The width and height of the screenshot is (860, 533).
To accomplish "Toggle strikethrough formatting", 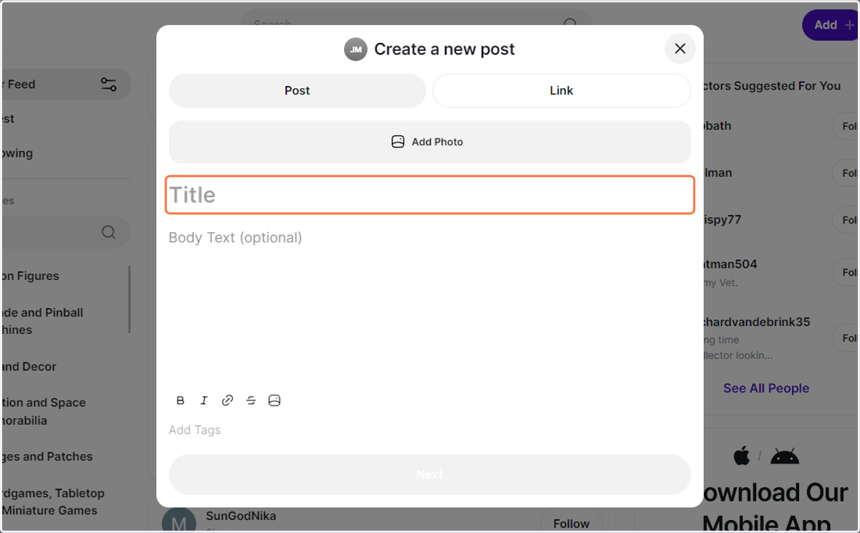I will pos(251,400).
